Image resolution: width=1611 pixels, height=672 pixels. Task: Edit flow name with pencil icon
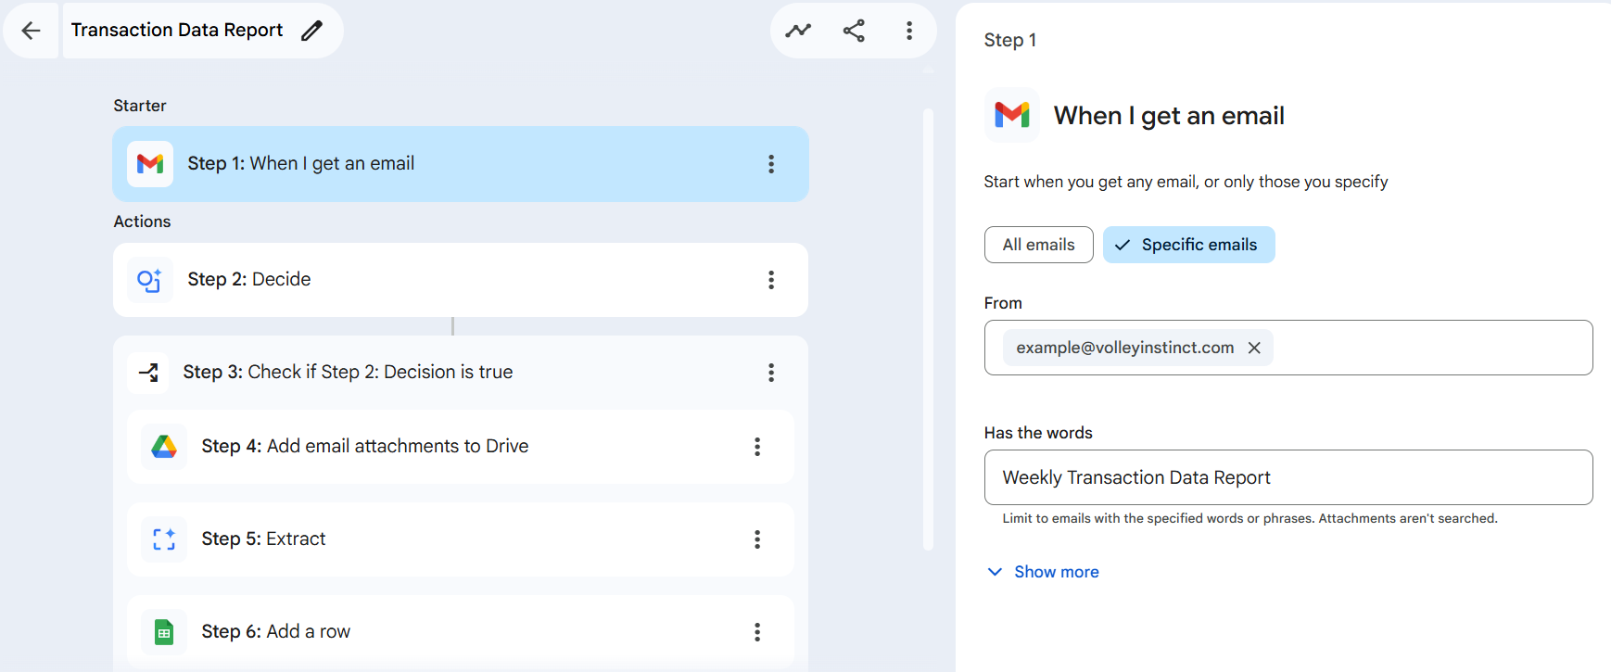312,31
